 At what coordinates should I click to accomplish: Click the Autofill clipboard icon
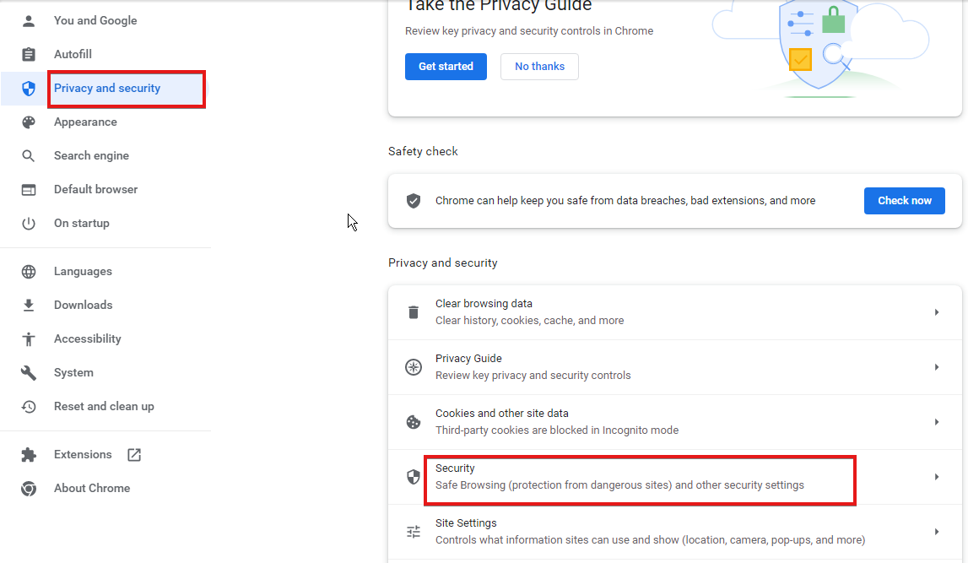[x=29, y=54]
